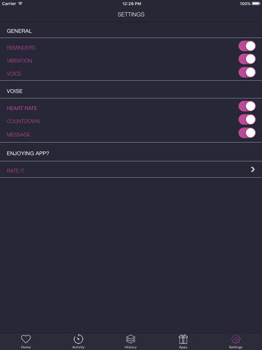Select the Heart Rate label

click(22, 108)
